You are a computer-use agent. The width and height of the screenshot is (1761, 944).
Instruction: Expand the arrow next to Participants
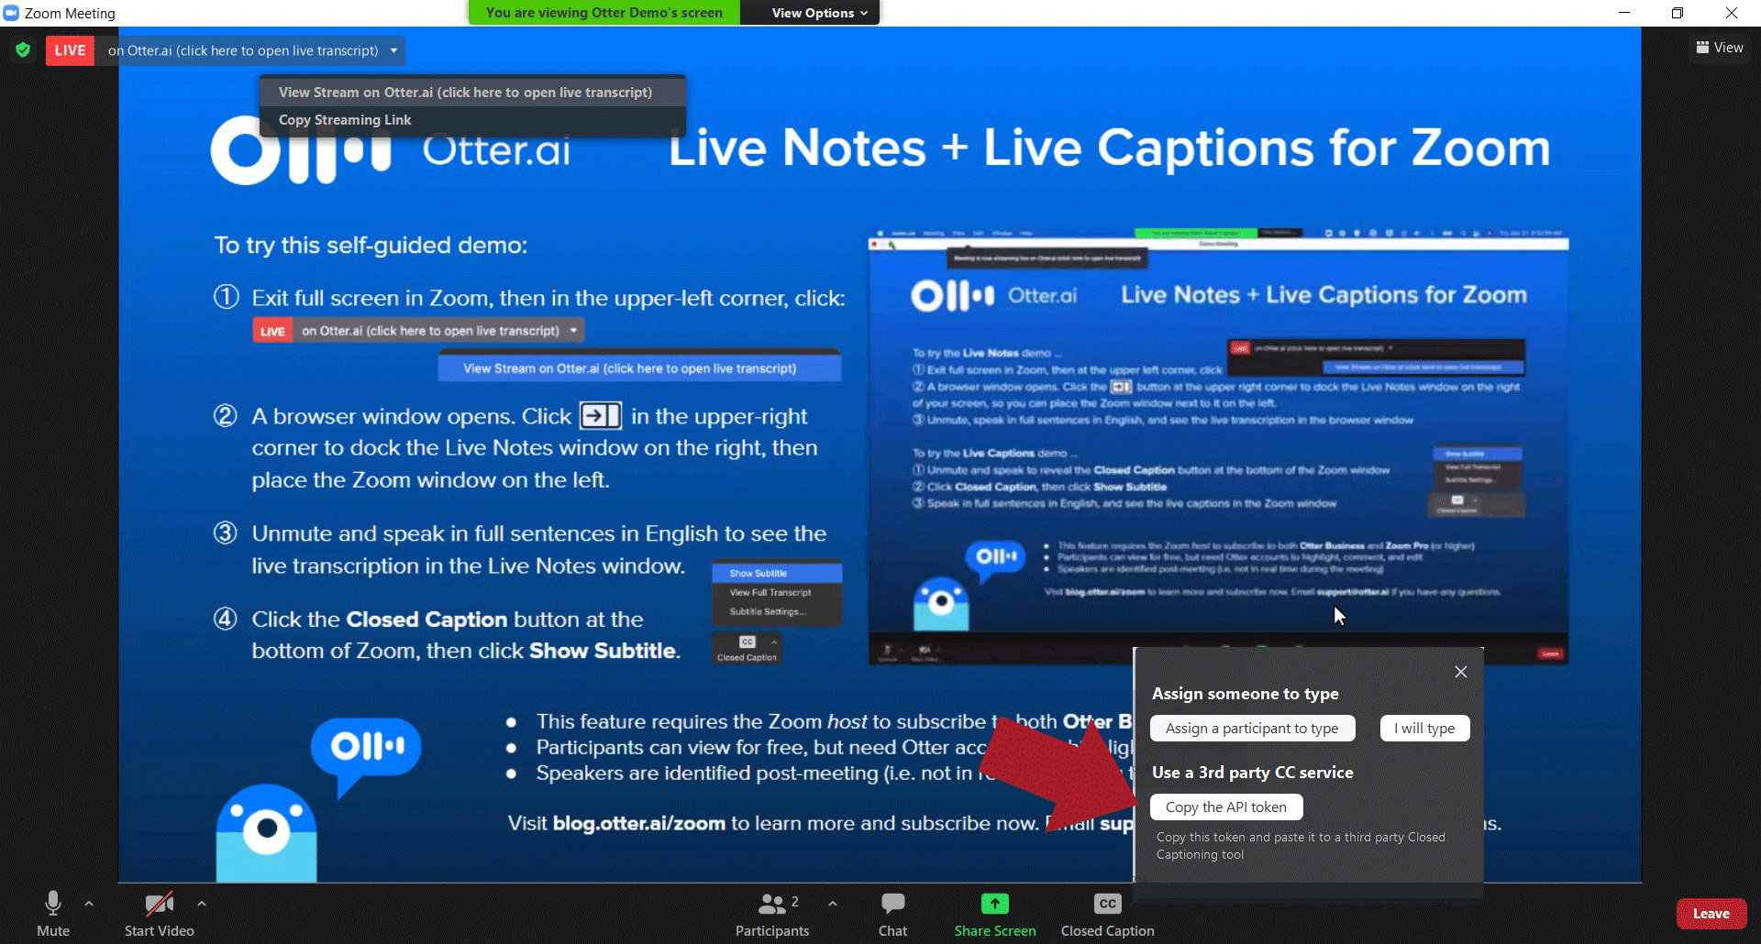point(833,904)
